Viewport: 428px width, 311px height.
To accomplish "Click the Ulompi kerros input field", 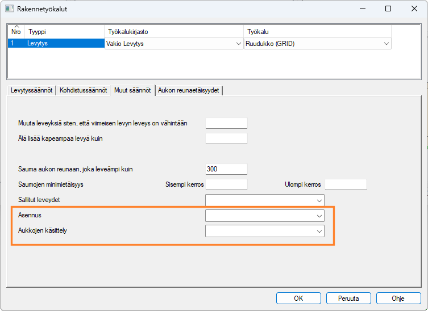I will coord(345,184).
